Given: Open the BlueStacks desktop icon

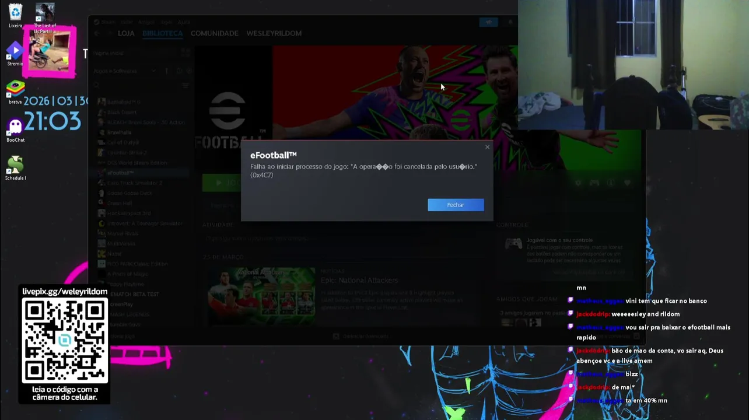Looking at the screenshot, I should (x=15, y=92).
